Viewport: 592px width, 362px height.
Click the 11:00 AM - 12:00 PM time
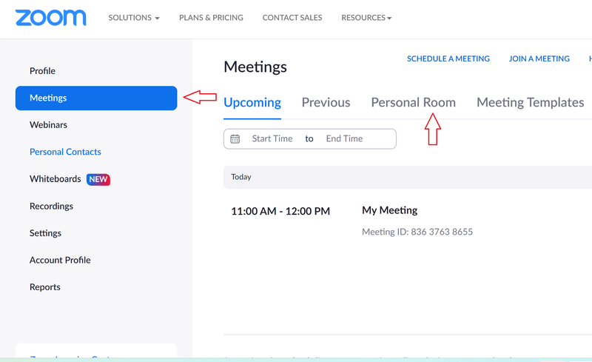pos(280,211)
